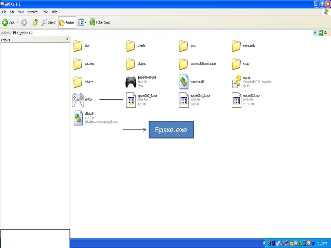Close the Folders pane
The height and width of the screenshot is (248, 331).
[67, 39]
